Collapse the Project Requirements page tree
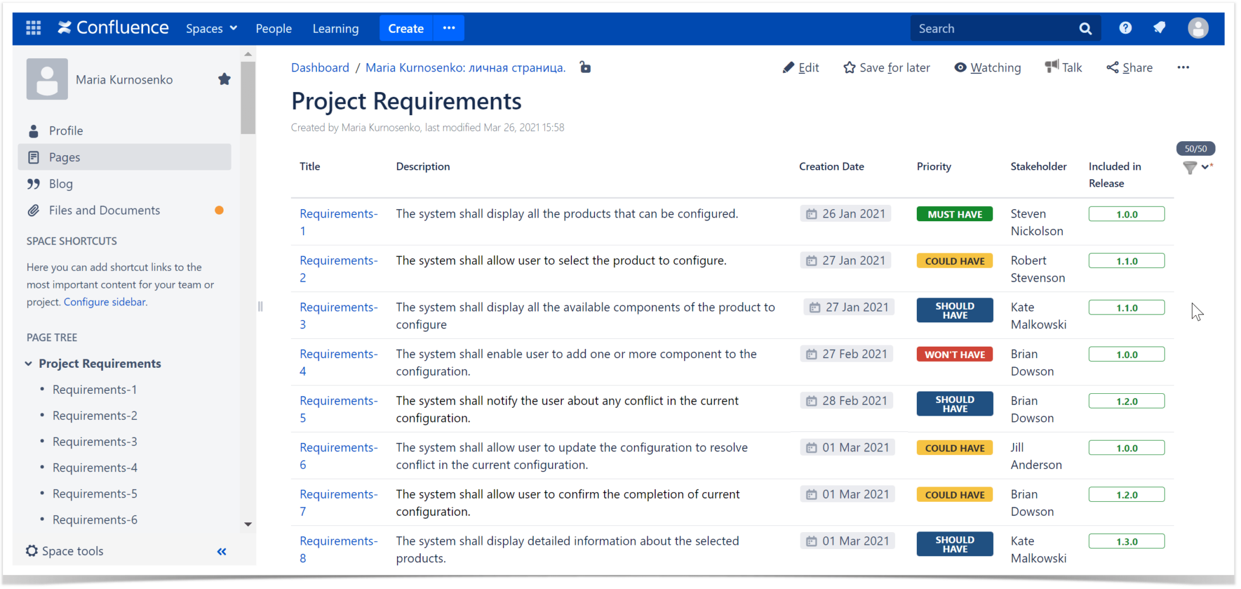Viewport: 1241px width, 589px height. pyautogui.click(x=28, y=364)
